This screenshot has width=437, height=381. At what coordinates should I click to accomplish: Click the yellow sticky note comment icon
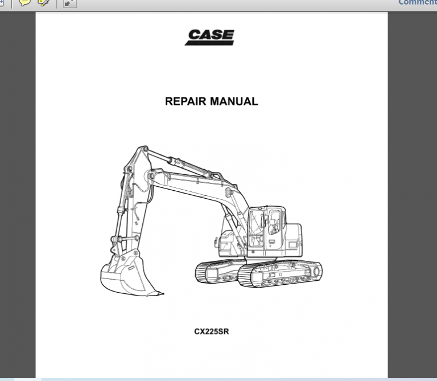coord(24,2)
